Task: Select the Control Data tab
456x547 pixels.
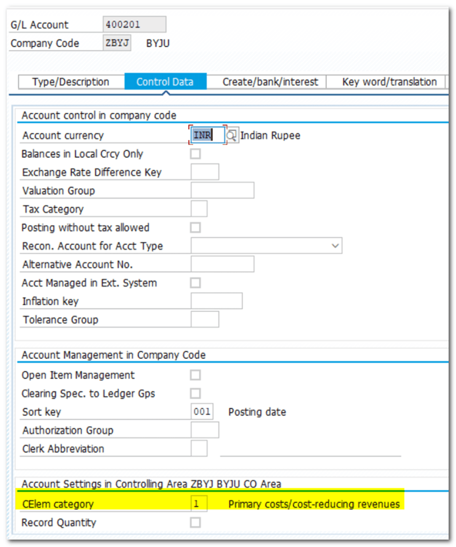Action: tap(165, 82)
